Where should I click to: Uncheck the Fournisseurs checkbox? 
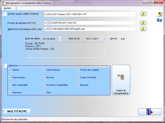pyautogui.click(x=10, y=78)
